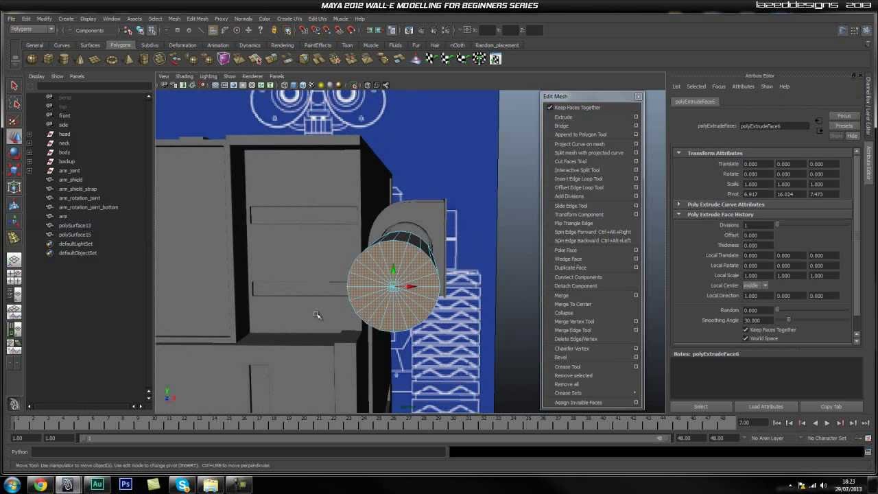Screen dimensions: 878x494
Task: Select arm_shield_strap in outliner
Action: coord(78,189)
